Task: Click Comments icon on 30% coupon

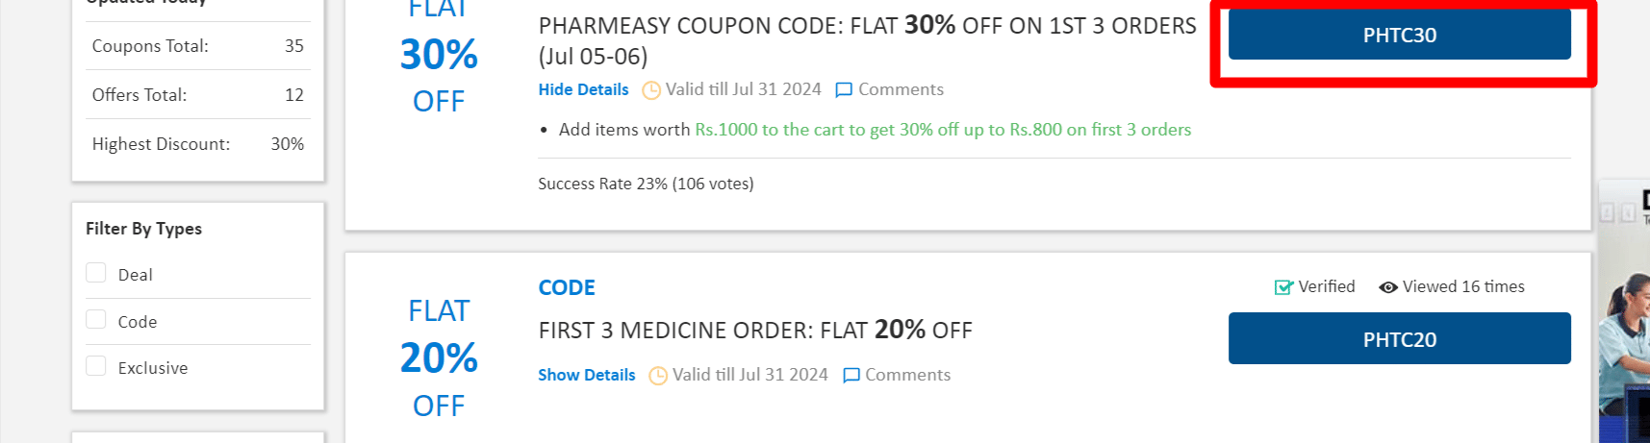Action: 844,90
